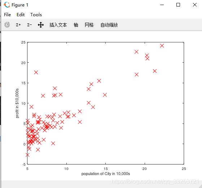Click the y-axis tick label 15
The image size is (202, 188).
click(23, 83)
